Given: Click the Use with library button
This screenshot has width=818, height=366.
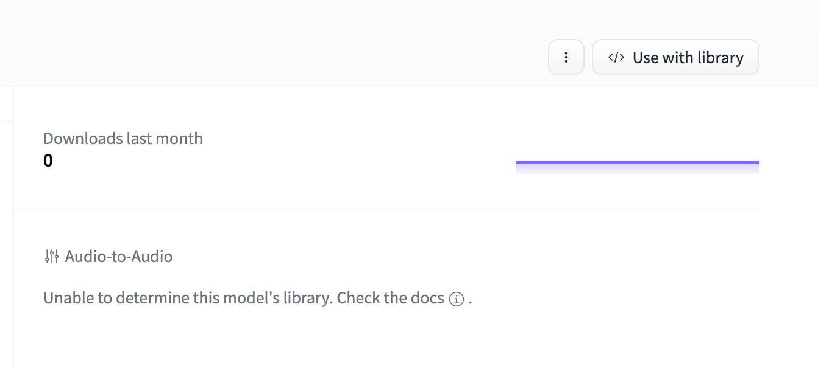Looking at the screenshot, I should 675,57.
